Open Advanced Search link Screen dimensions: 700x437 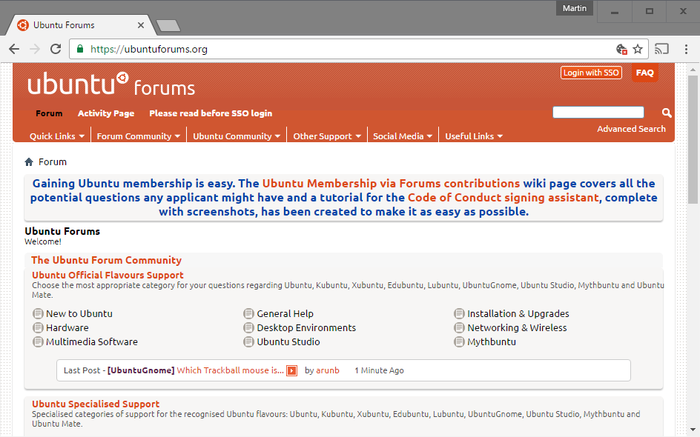tap(631, 129)
